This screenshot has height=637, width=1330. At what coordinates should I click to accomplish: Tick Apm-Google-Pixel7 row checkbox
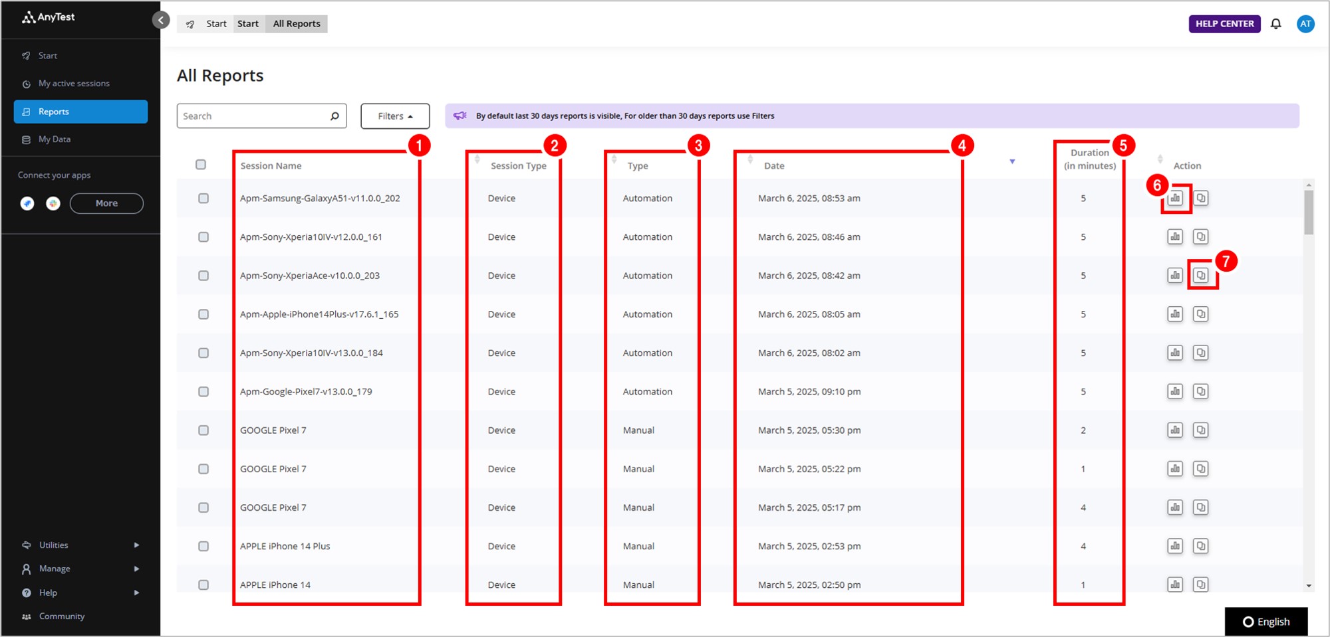tap(203, 391)
